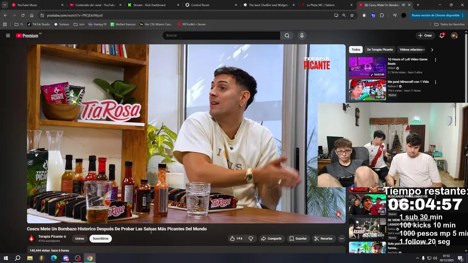The height and width of the screenshot is (263, 468).
Task: Open the TikTok Studio bookmark
Action: pos(38,24)
